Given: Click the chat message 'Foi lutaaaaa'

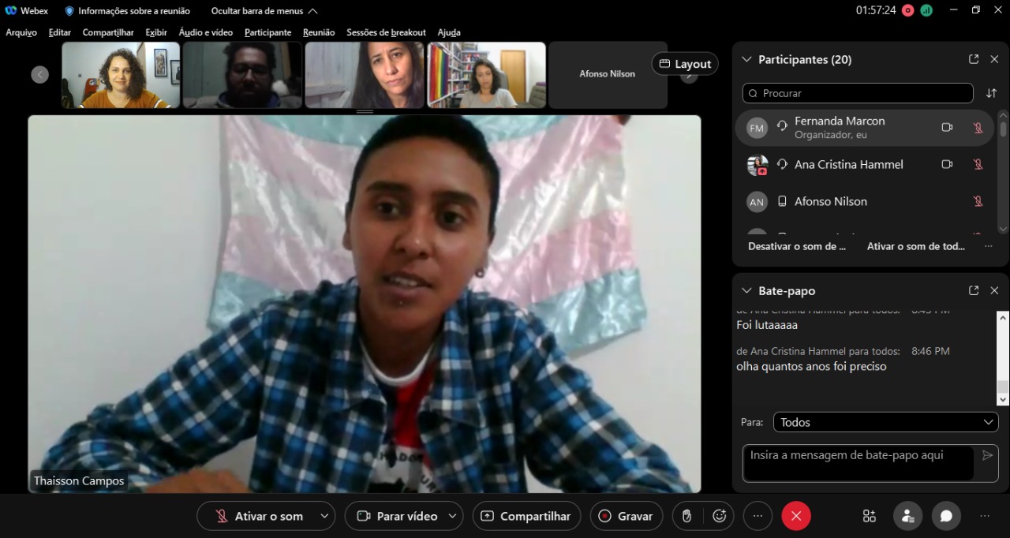Looking at the screenshot, I should [767, 325].
